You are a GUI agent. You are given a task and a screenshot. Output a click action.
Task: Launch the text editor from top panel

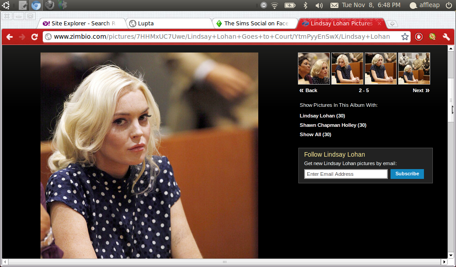23,5
